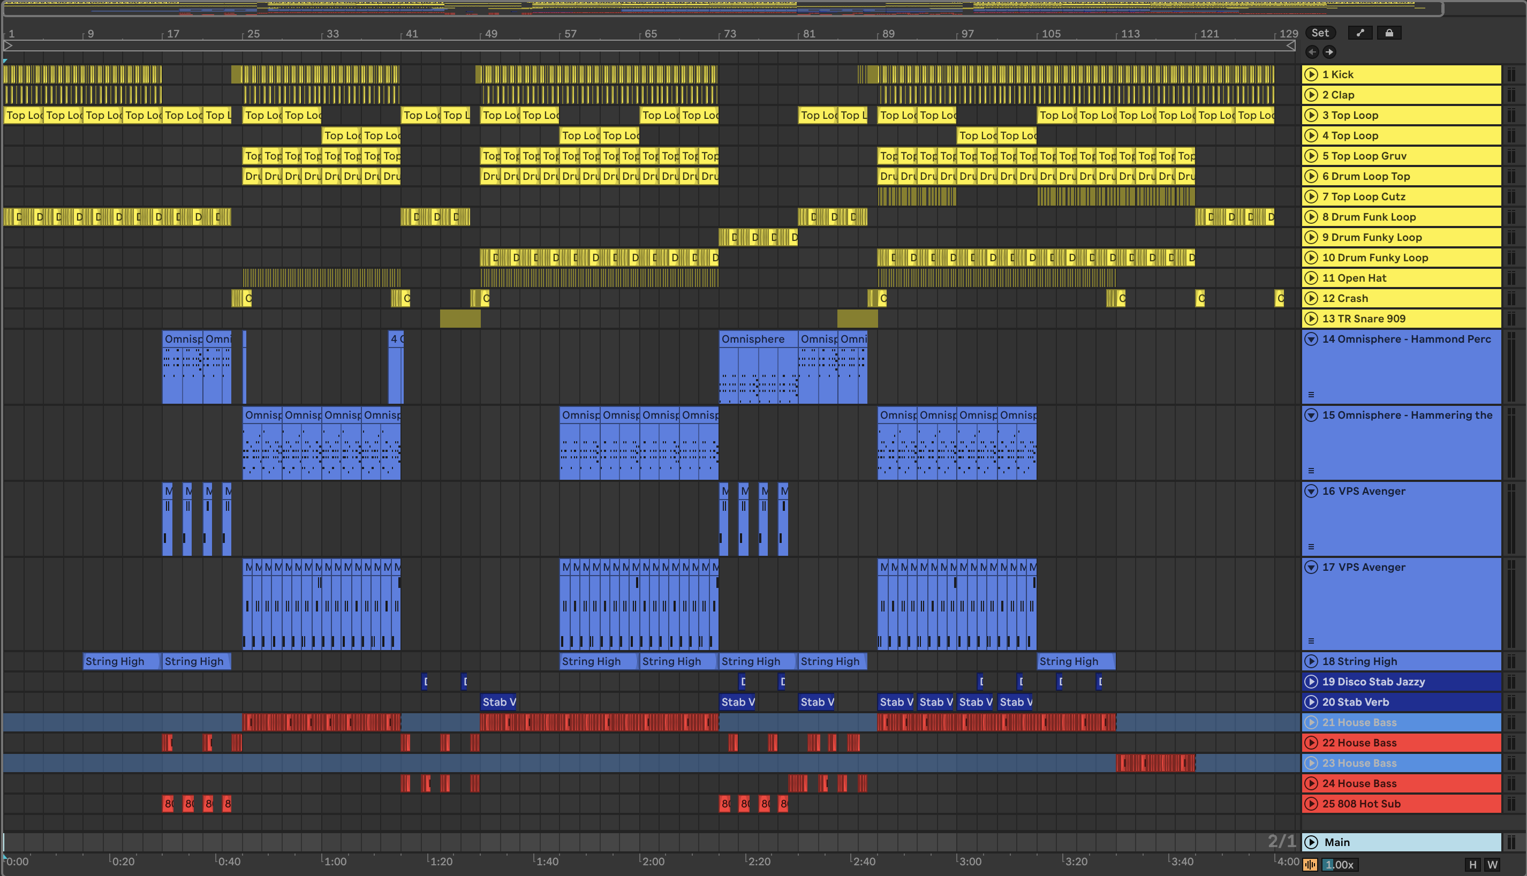Viewport: 1527px width, 876px height.
Task: Collapse the 17 VPS Avenger track
Action: point(1311,568)
